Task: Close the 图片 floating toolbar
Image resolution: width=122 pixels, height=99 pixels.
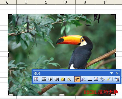Action: coord(117,73)
